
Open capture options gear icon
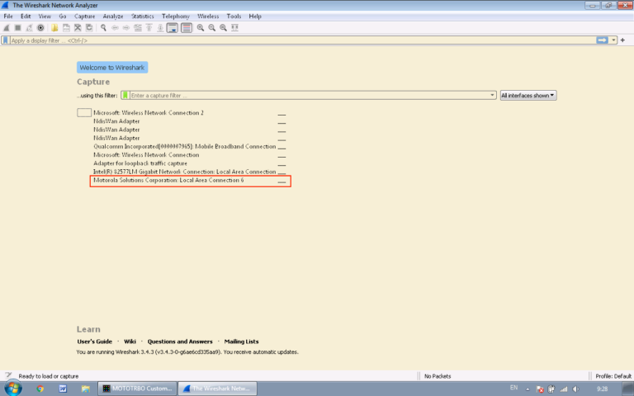pyautogui.click(x=40, y=27)
